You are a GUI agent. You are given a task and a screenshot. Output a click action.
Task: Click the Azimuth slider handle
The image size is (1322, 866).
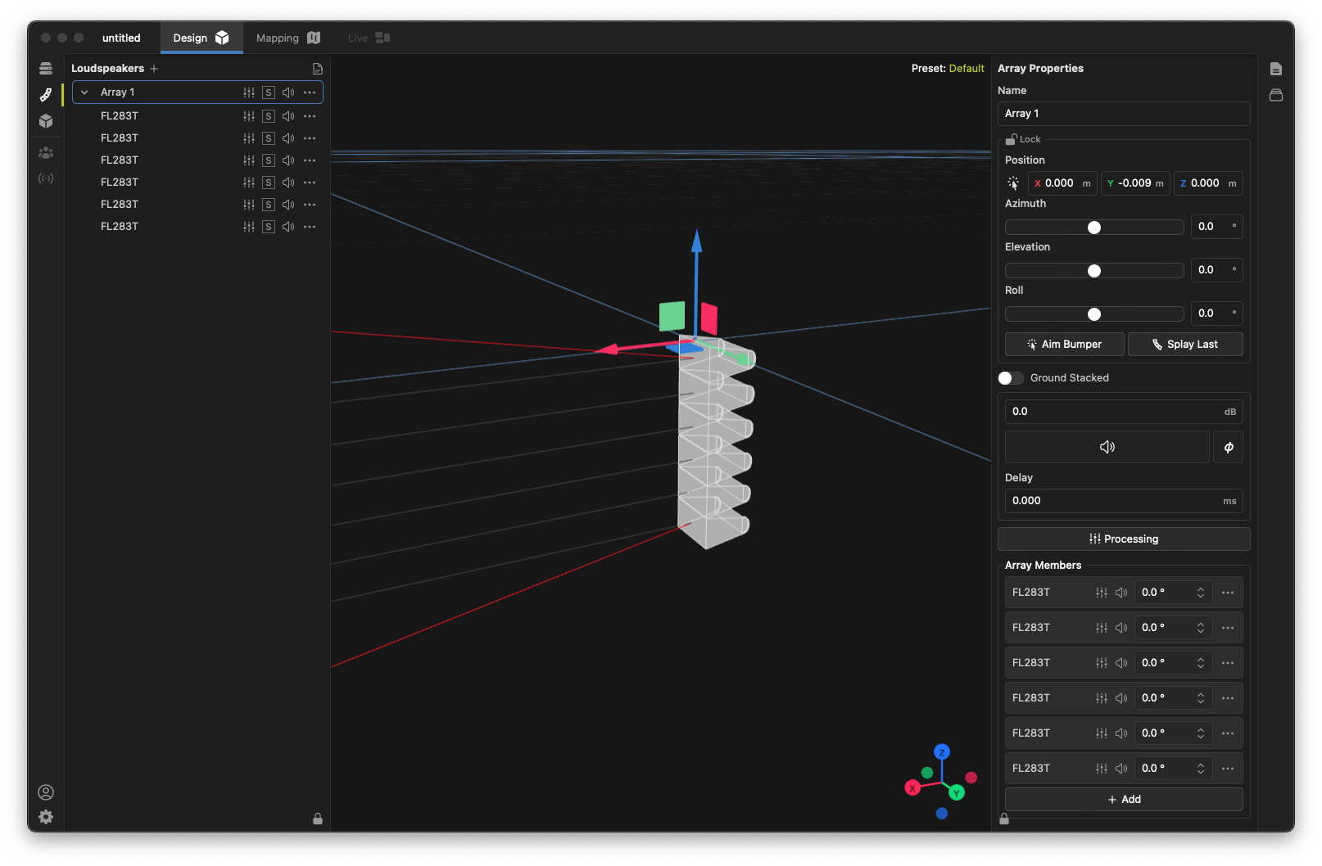point(1094,228)
